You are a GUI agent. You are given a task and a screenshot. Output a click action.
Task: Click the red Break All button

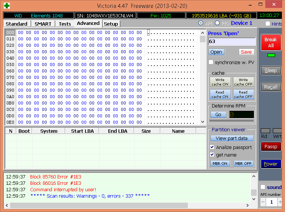[x=271, y=43]
